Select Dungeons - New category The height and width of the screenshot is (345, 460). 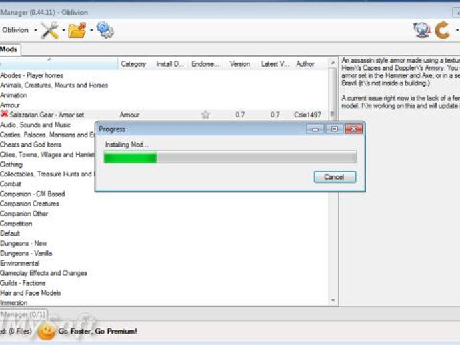[x=23, y=244]
